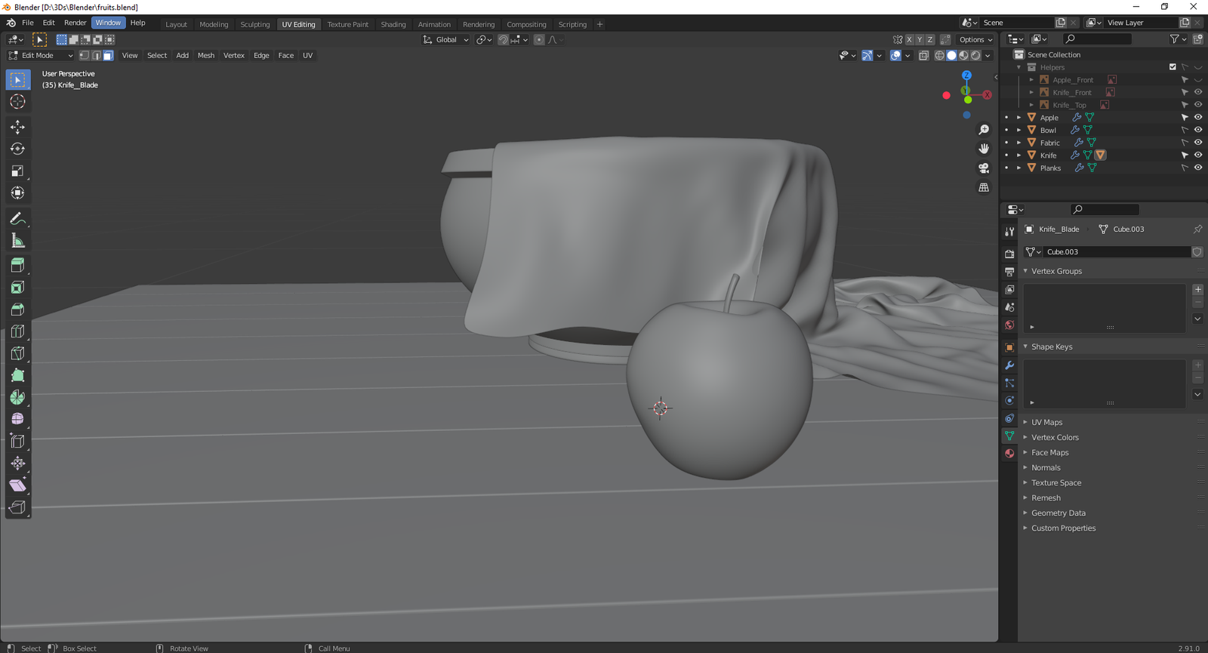Viewport: 1208px width, 653px height.
Task: Toggle camera view in viewport
Action: point(984,168)
